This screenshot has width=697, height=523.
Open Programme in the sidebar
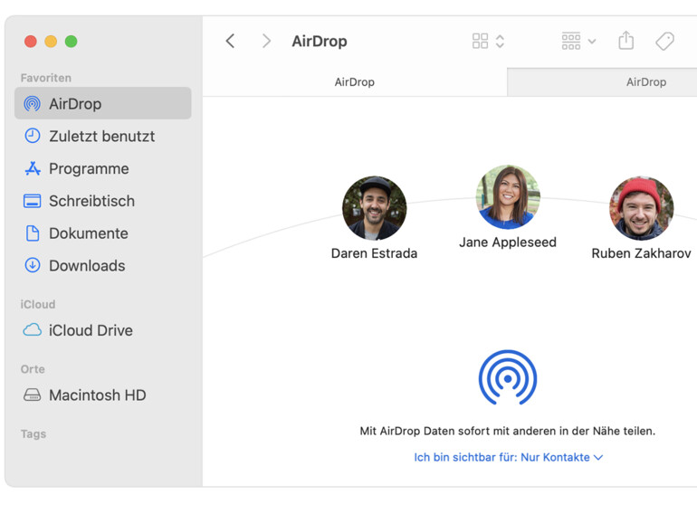pyautogui.click(x=89, y=169)
